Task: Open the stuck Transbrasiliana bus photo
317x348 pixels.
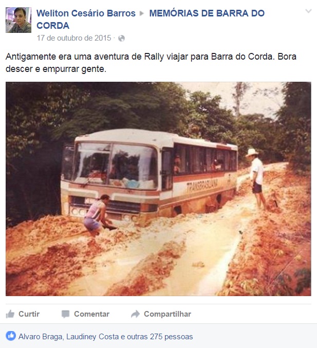Action: point(158,189)
